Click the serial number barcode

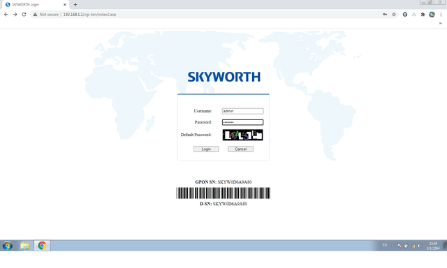[223, 193]
